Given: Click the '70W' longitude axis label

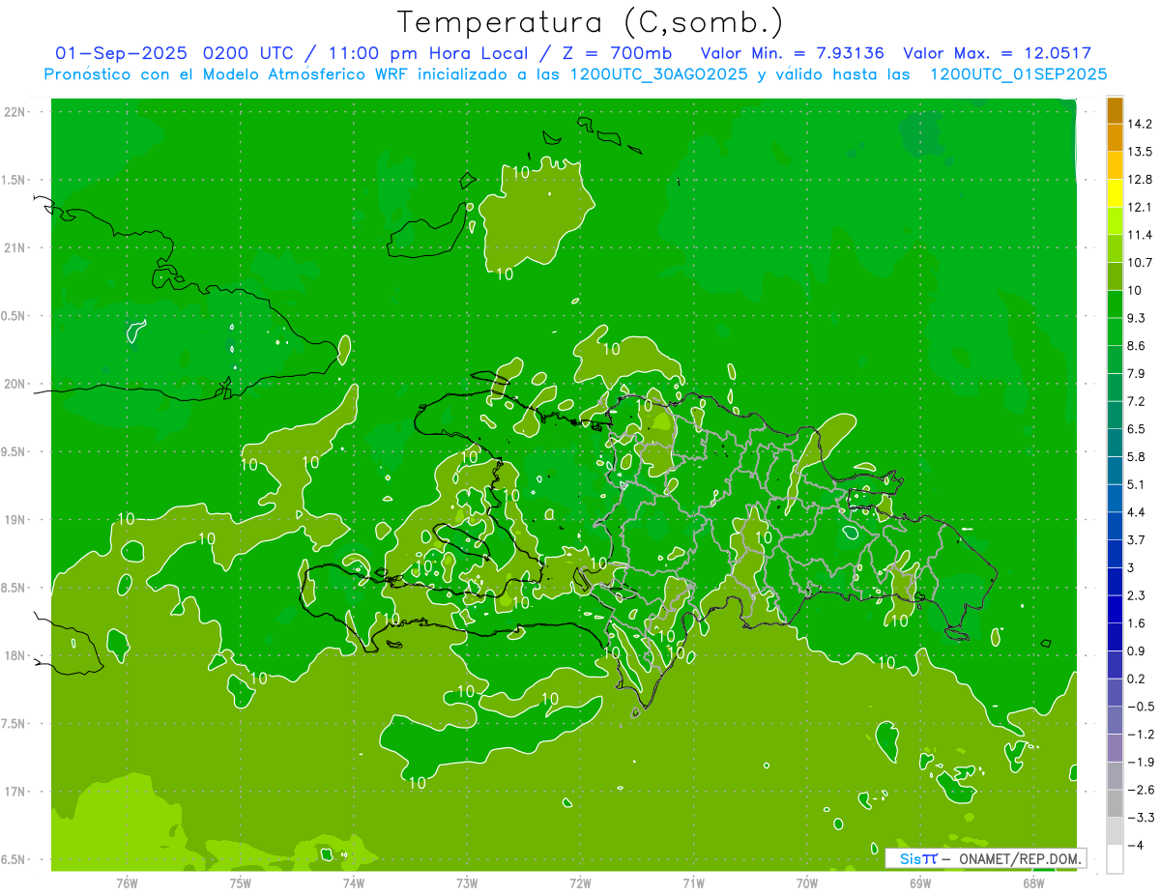Looking at the screenshot, I should [807, 883].
